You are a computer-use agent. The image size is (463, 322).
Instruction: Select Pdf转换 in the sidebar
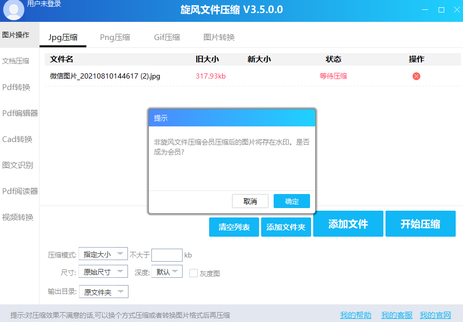17,87
